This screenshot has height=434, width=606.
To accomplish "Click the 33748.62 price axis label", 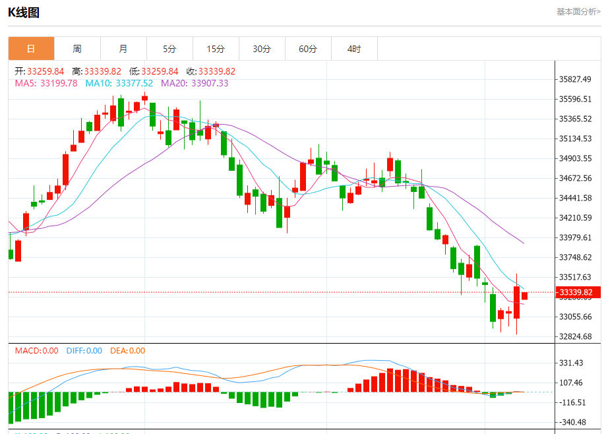I will tap(576, 257).
